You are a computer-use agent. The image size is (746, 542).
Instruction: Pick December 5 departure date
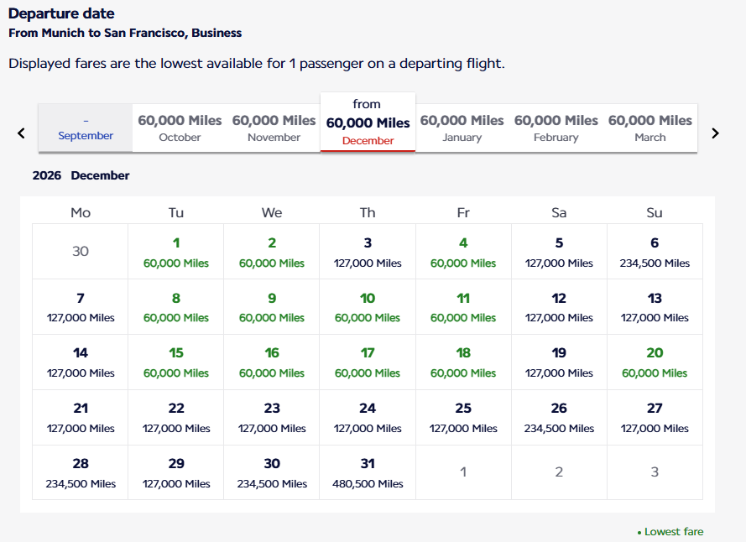[x=559, y=252]
